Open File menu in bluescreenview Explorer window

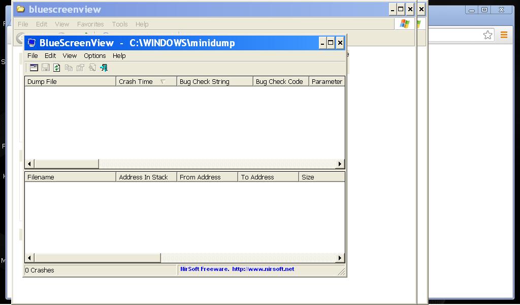pos(23,24)
